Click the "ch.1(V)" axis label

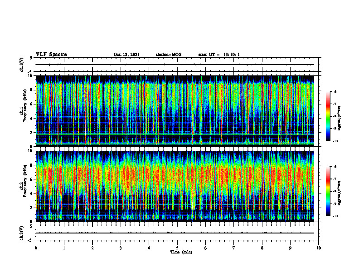tap(21, 65)
